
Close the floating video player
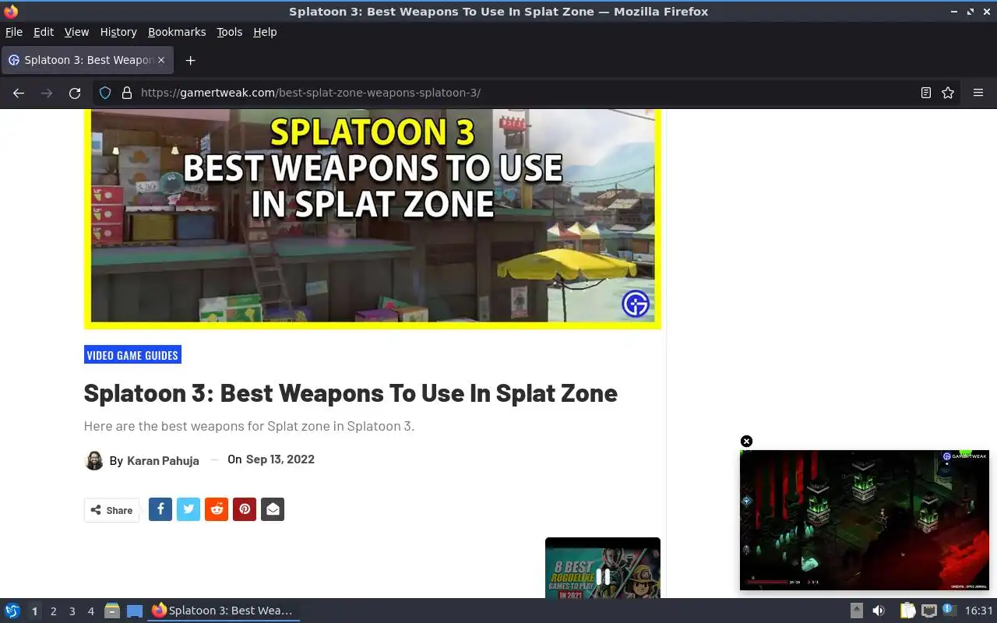[x=746, y=442]
